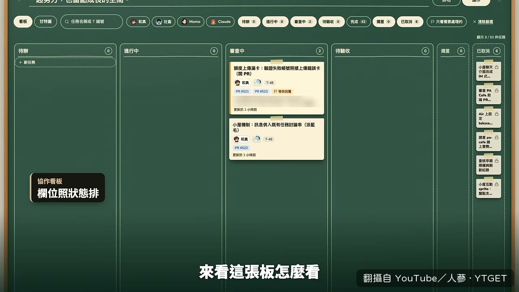Click the 等你回覆 flag tag

282,91
